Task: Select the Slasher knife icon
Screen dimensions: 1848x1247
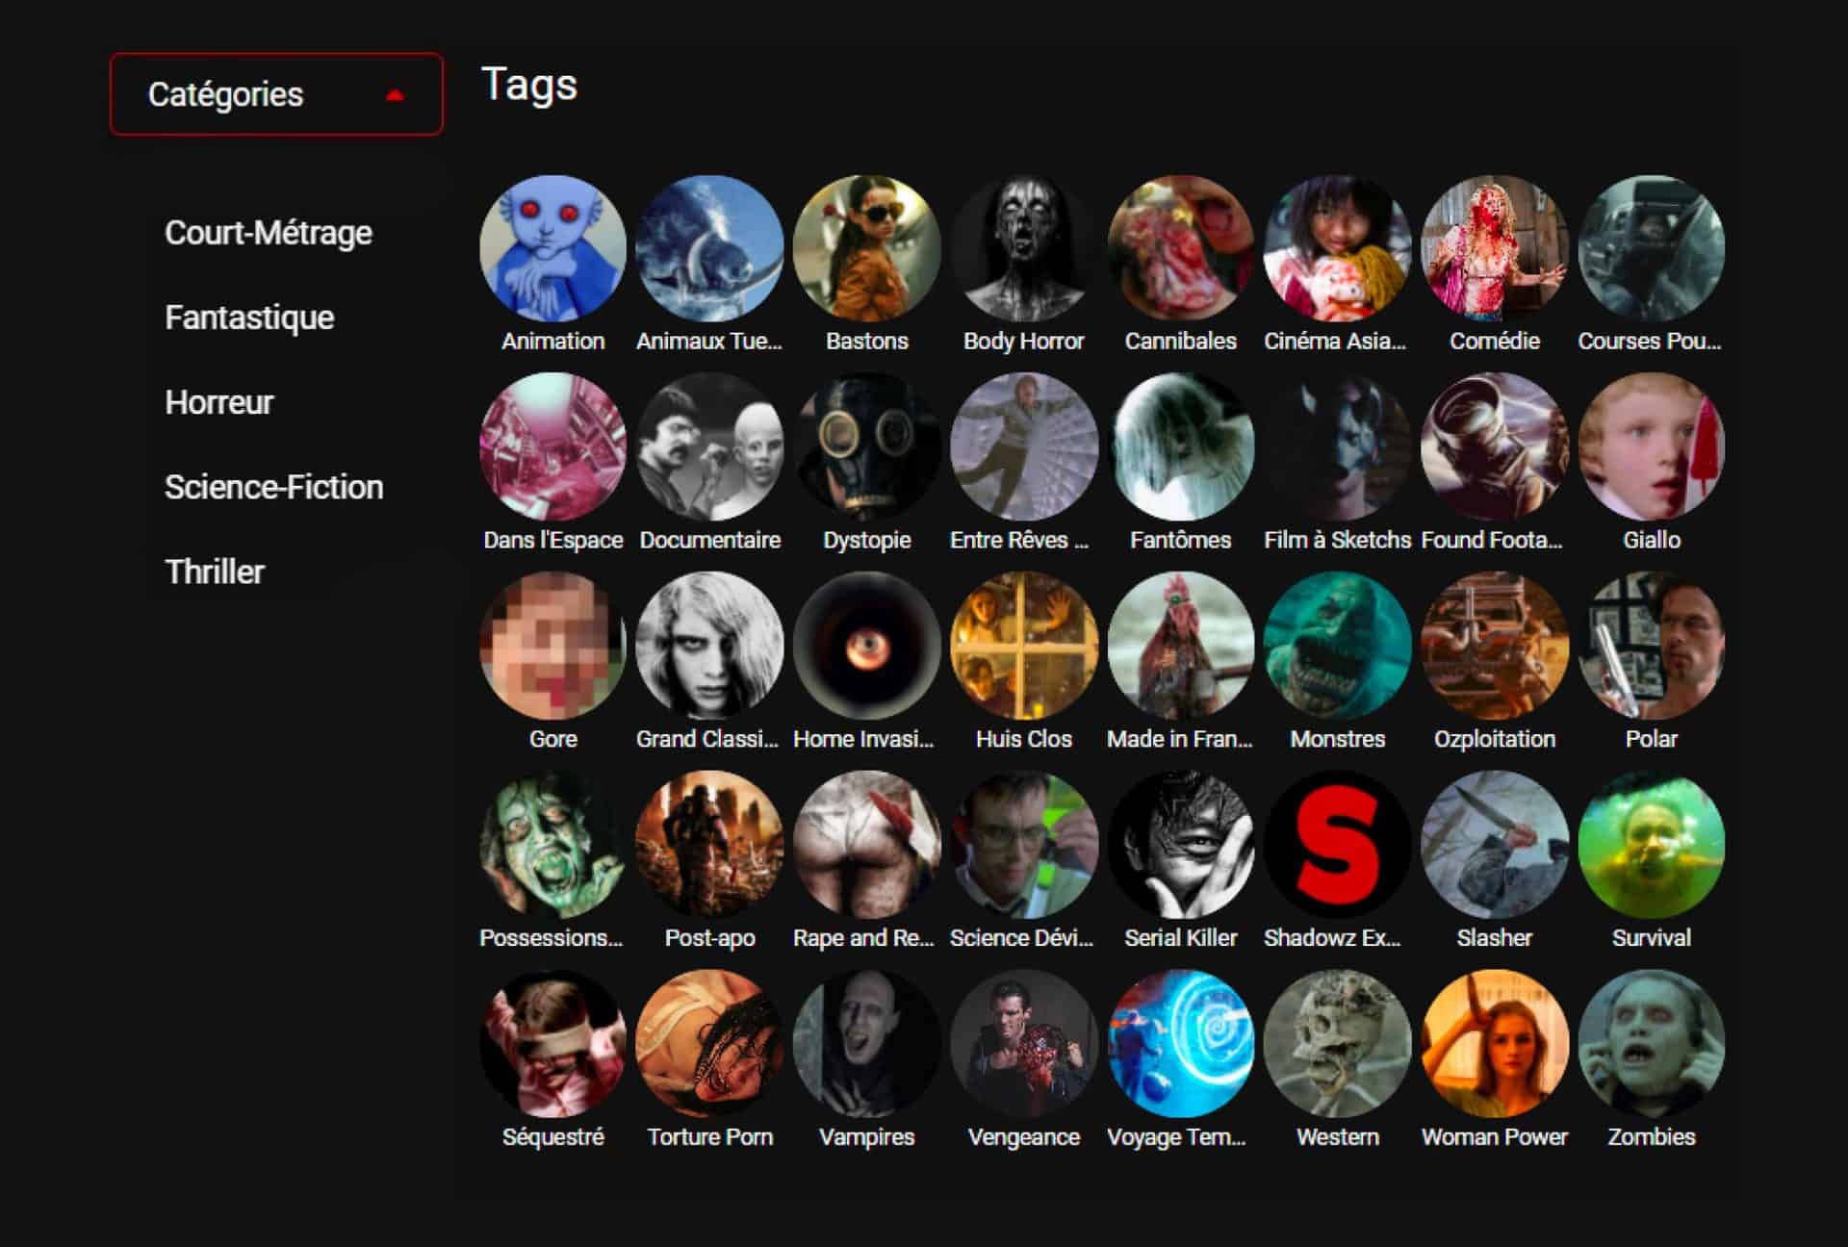Action: tap(1494, 845)
